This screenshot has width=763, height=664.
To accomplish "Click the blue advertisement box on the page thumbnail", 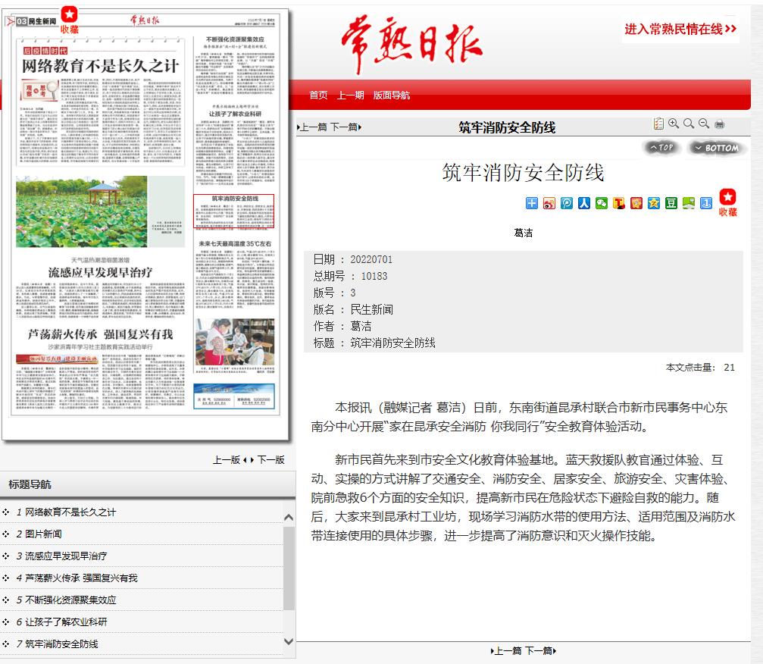I will click(x=234, y=396).
